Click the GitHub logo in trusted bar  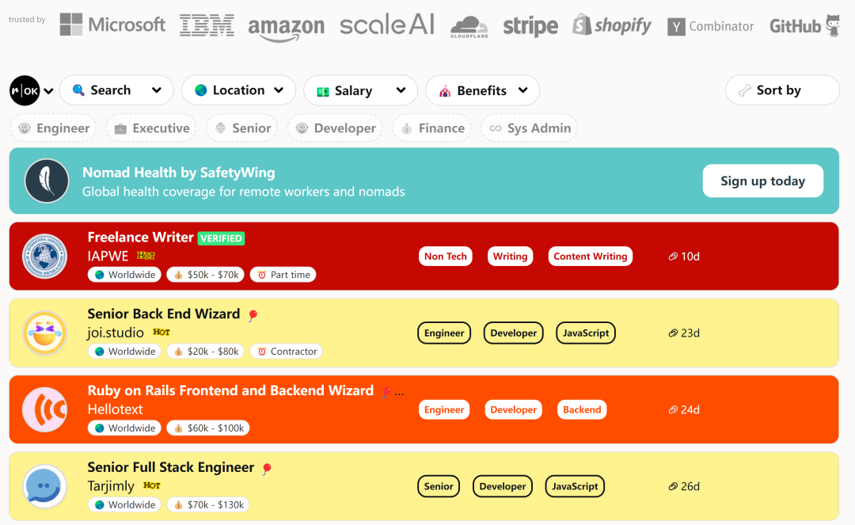805,25
